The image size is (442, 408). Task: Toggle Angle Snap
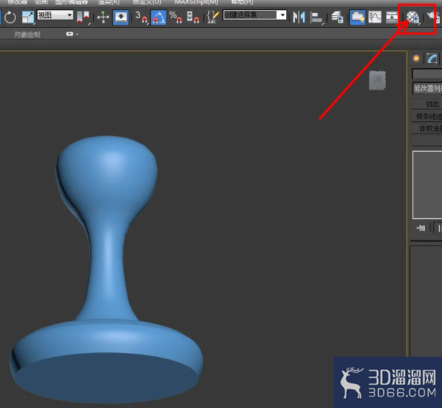tap(159, 17)
